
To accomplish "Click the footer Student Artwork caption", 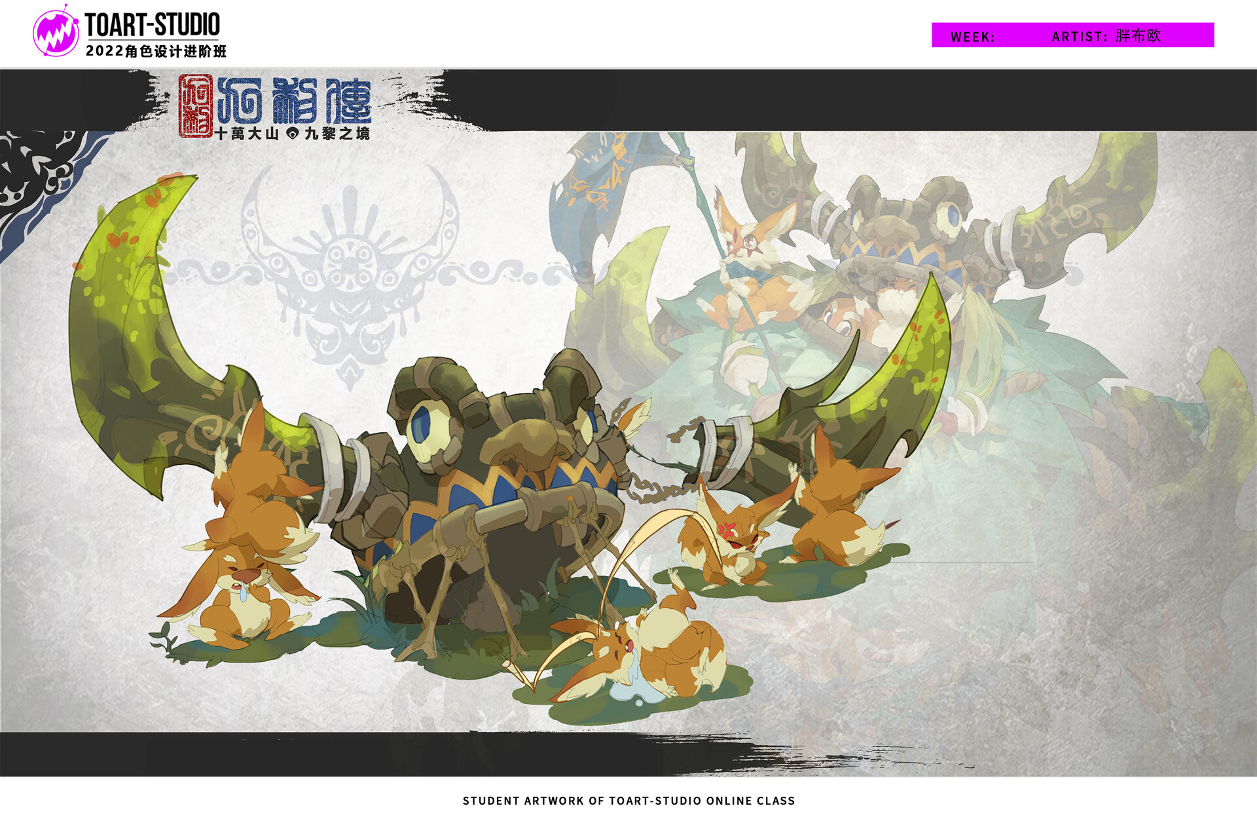I will [x=628, y=801].
